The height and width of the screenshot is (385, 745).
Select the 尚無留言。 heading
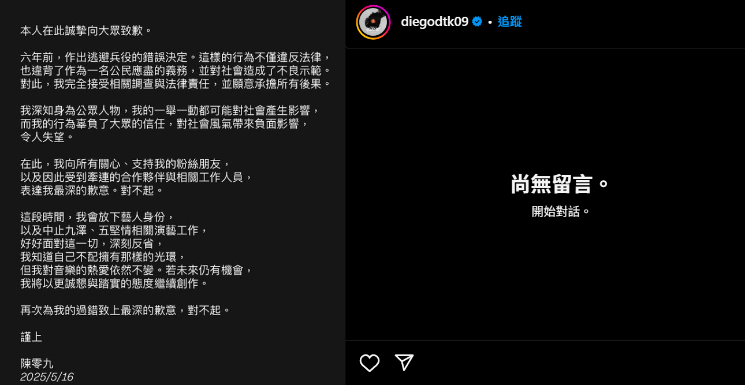point(561,184)
